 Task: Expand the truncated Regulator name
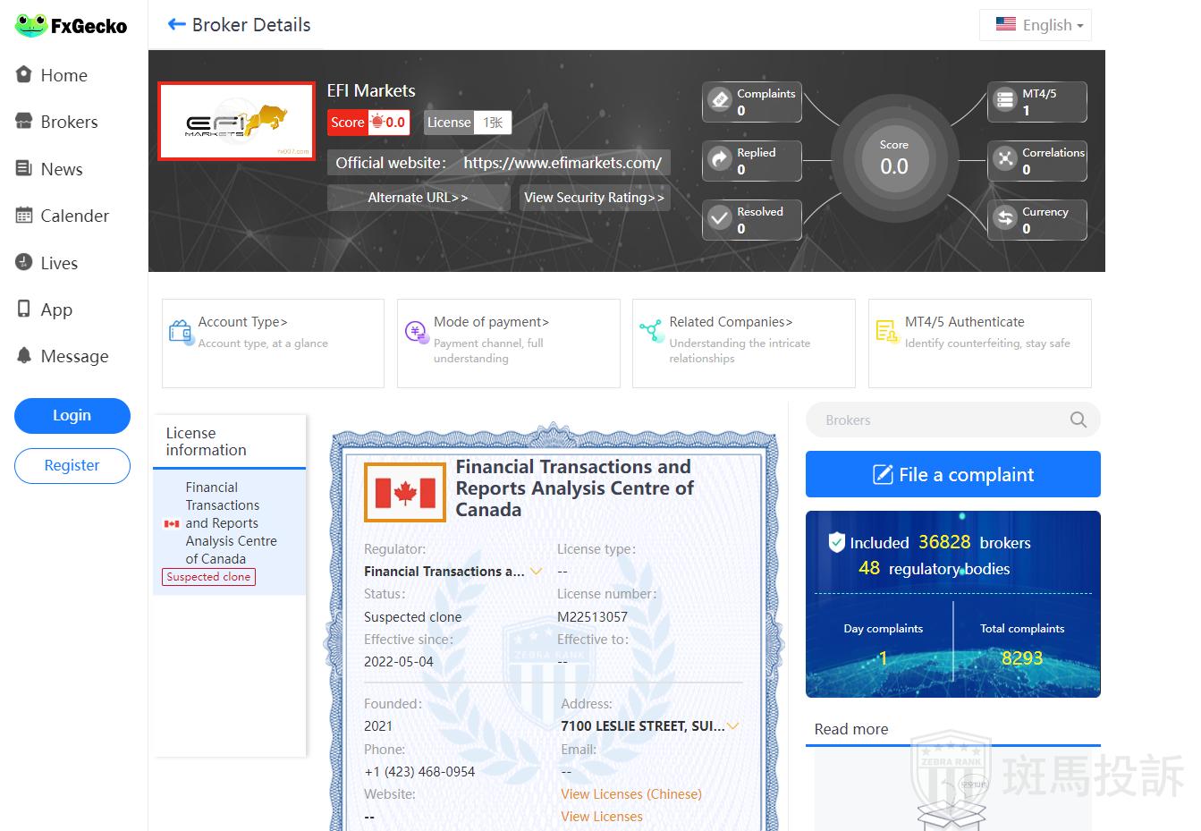(537, 571)
